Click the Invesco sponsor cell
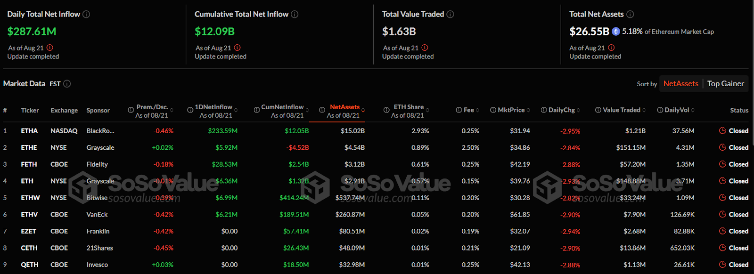Image resolution: width=754 pixels, height=274 pixels. click(x=97, y=265)
